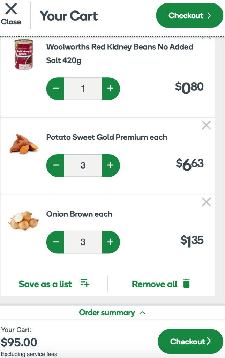Increase Onion Brown quantity with plus
Viewport: 225px width, 358px height.
pos(110,242)
